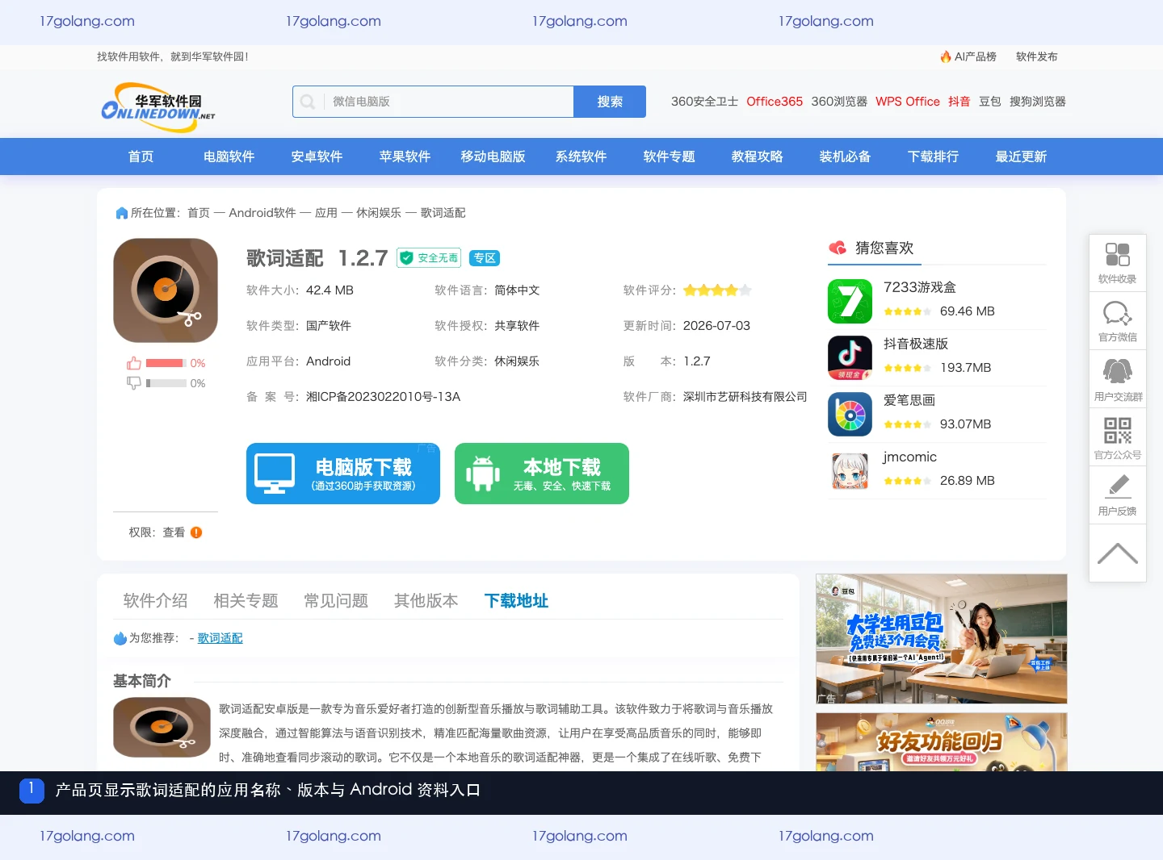
Task: Click the 安全无毒 safety badge
Action: coord(429,258)
